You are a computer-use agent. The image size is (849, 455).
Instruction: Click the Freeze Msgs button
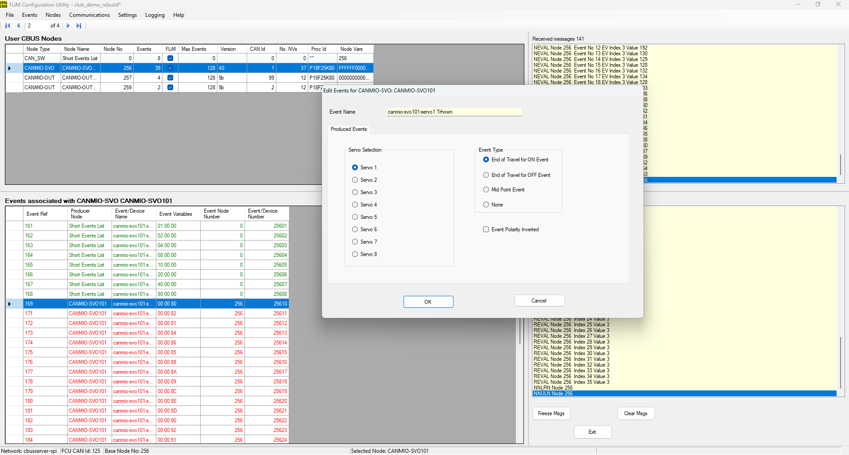pos(551,413)
